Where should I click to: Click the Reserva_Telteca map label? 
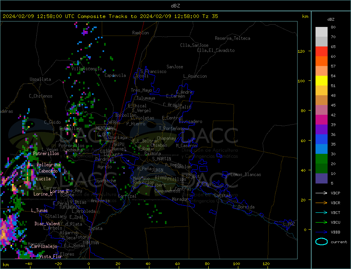(x=232, y=38)
